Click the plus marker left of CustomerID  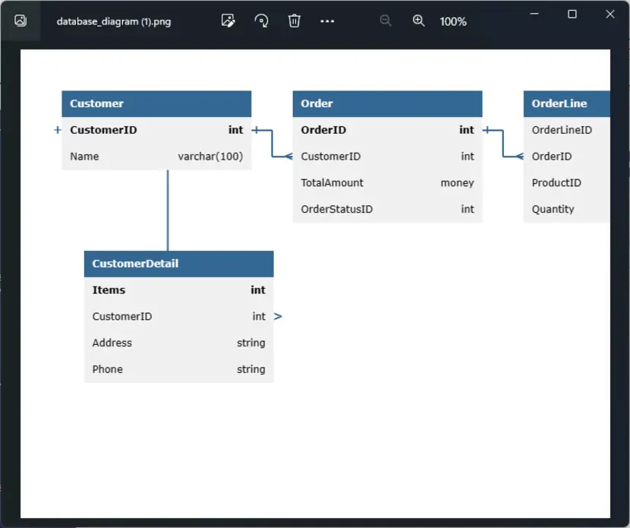coord(58,130)
